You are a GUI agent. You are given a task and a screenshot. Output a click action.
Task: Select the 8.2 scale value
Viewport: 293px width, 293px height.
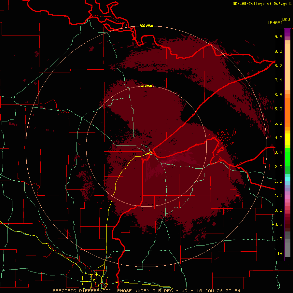click(278, 65)
